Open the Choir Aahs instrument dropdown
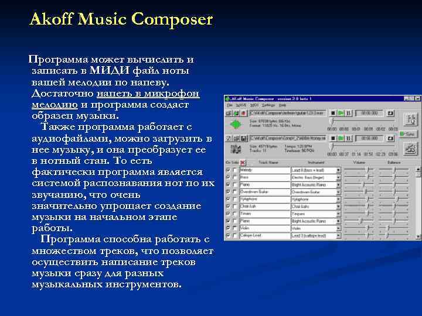Screen dimensions: 422x316 click(339, 207)
